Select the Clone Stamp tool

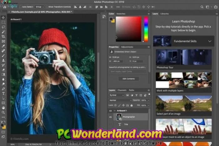3,60
